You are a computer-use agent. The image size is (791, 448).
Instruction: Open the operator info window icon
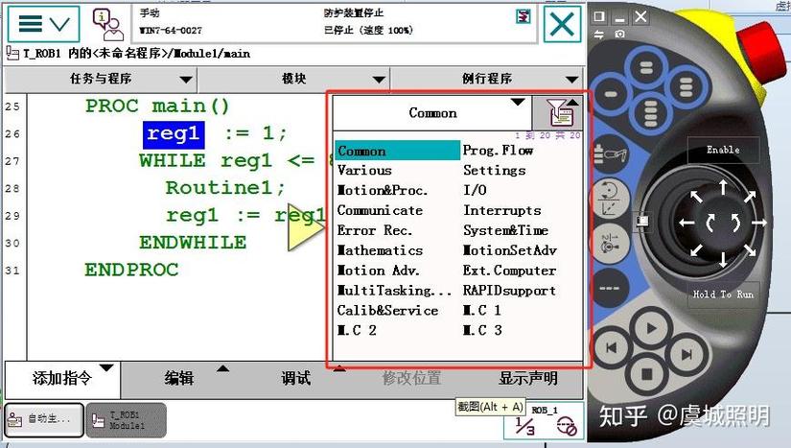(107, 24)
